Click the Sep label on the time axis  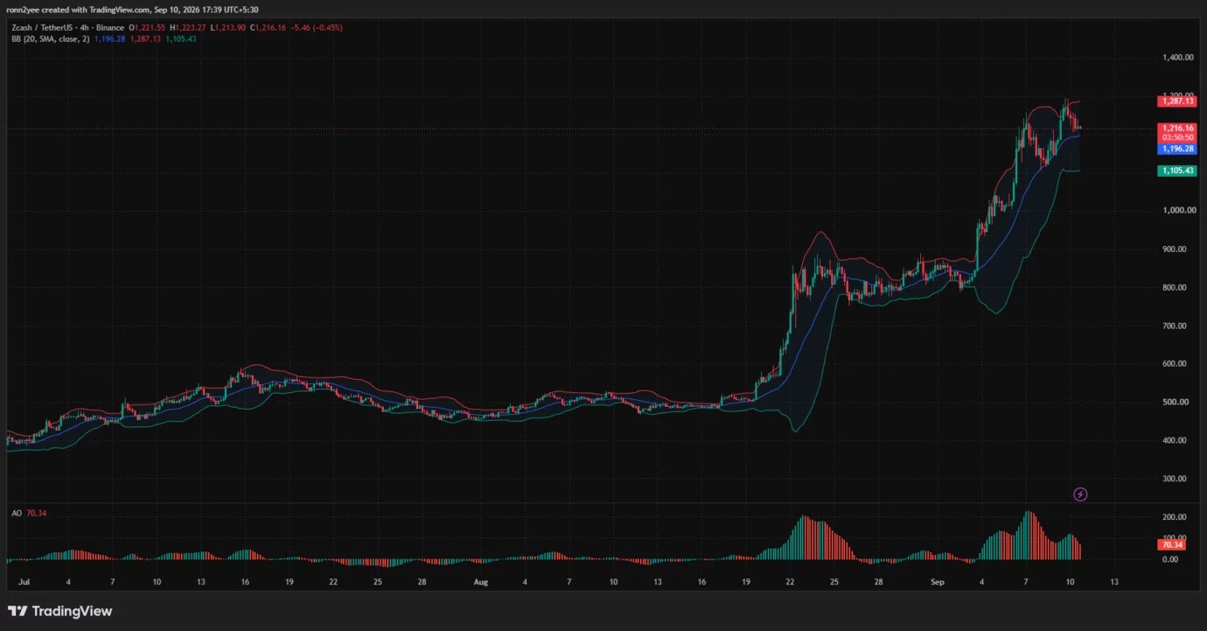(938, 581)
